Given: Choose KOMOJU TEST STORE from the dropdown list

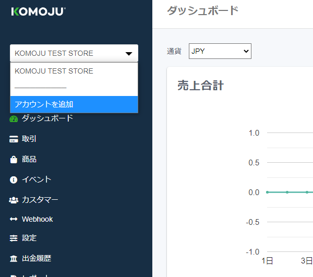Looking at the screenshot, I should pos(74,71).
